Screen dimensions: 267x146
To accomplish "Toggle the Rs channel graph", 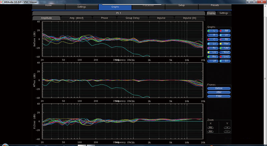I will pyautogui.click(x=213, y=48).
